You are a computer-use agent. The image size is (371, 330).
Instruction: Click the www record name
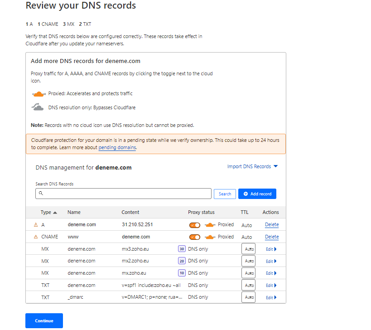coord(73,237)
